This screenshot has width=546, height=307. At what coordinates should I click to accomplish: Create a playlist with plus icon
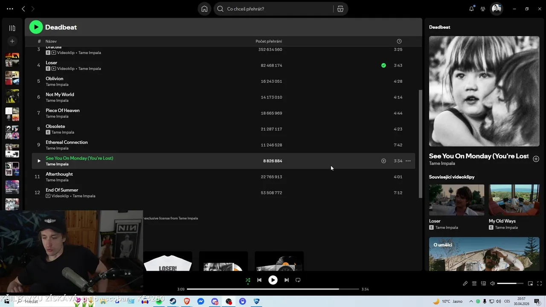[12, 41]
